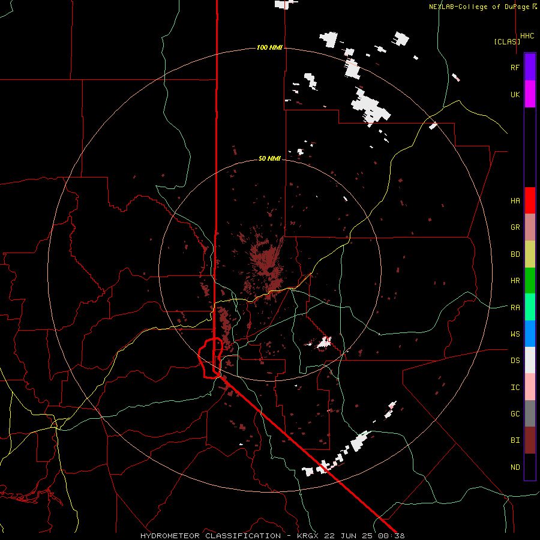
Task: Click the RF legend label
Action: coord(515,68)
